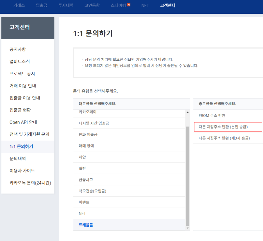
Task: Go to 공지사항 in sidebar
Action: point(18,49)
